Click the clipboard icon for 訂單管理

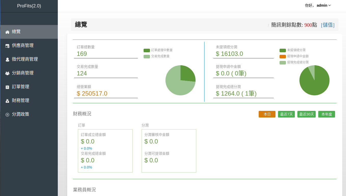click(7, 87)
